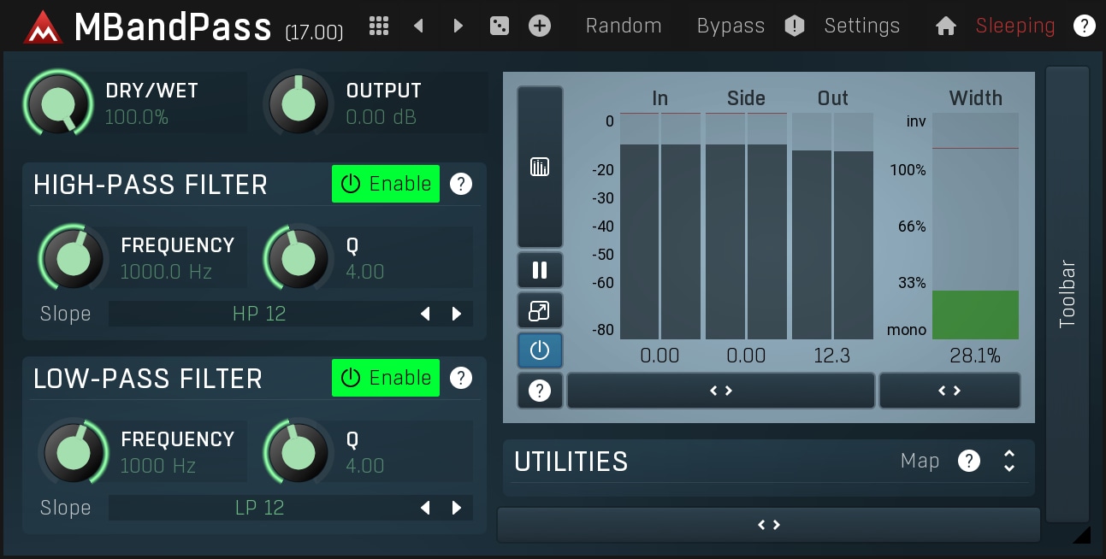Click the version (17.00) text
The height and width of the screenshot is (559, 1106).
click(x=314, y=32)
